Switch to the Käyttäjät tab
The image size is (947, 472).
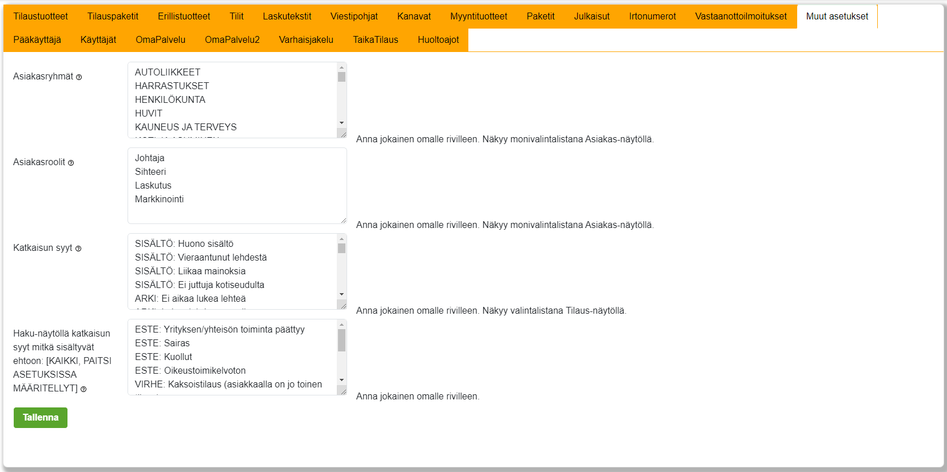(x=98, y=40)
